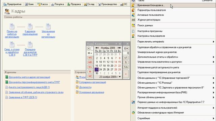Open Сотрудники организаций reference
Image resolution: width=216 pixels, height=121 pixels.
point(92,82)
